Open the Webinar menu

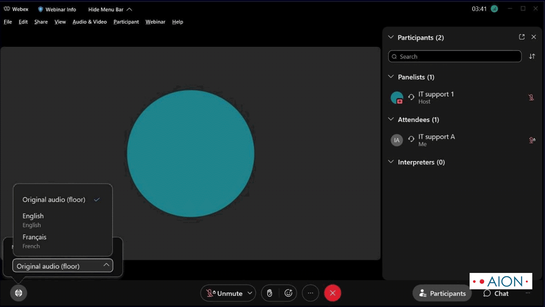point(155,22)
